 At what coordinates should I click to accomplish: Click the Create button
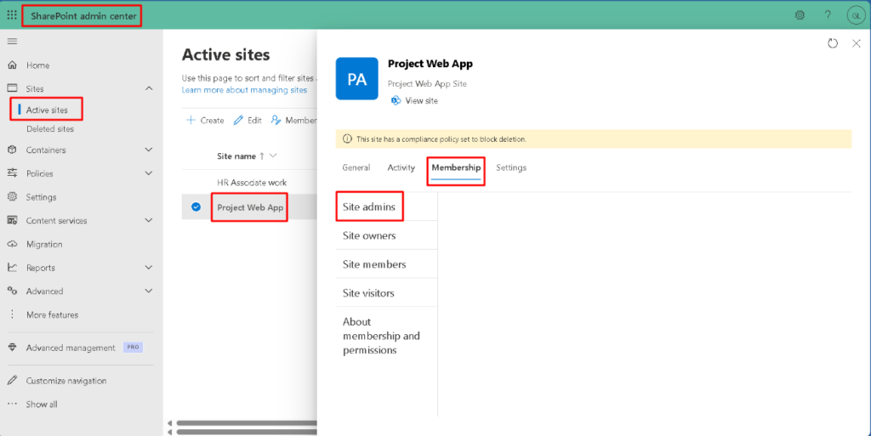point(205,121)
